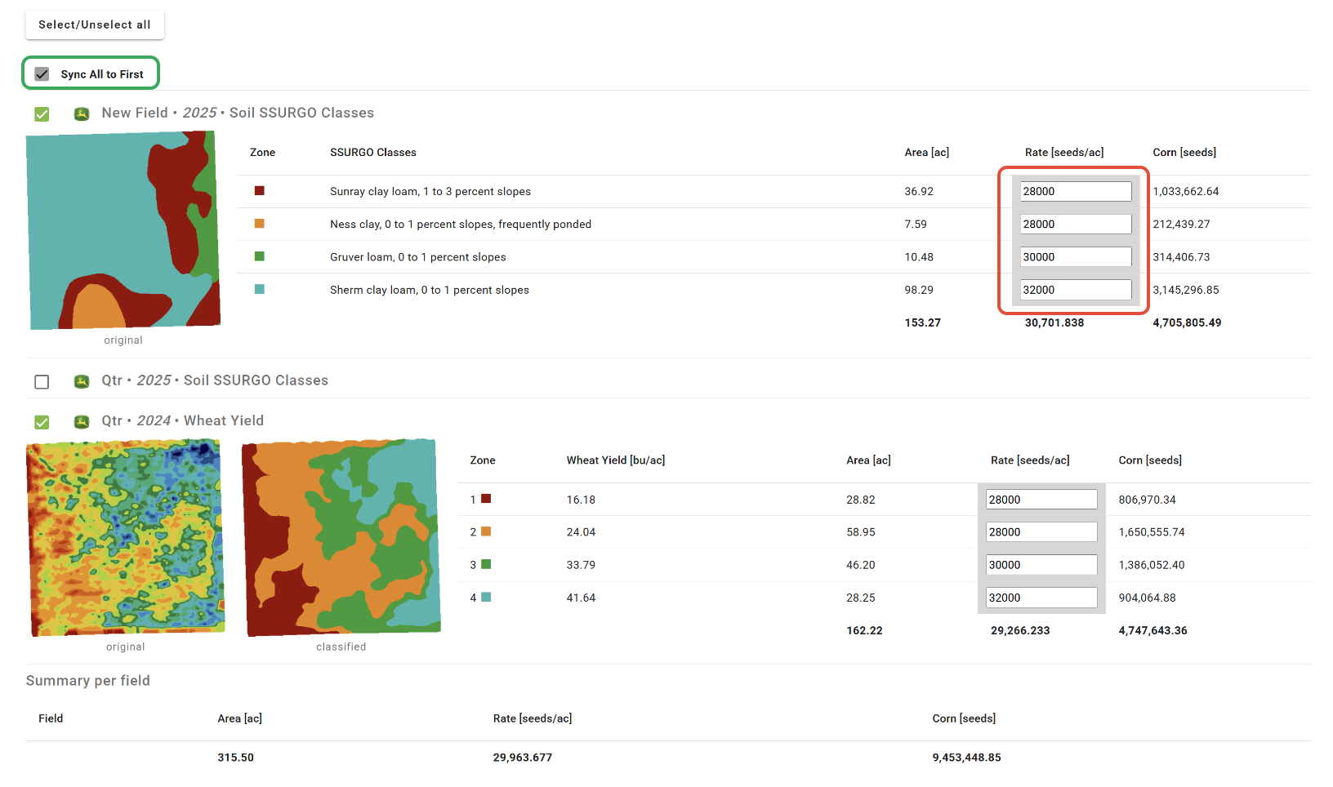Uncheck the New Field 2025 checkbox
The image size is (1333, 787).
tap(42, 114)
